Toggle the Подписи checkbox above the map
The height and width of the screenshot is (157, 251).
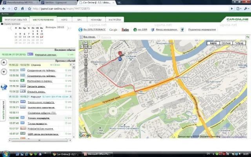tap(98, 37)
